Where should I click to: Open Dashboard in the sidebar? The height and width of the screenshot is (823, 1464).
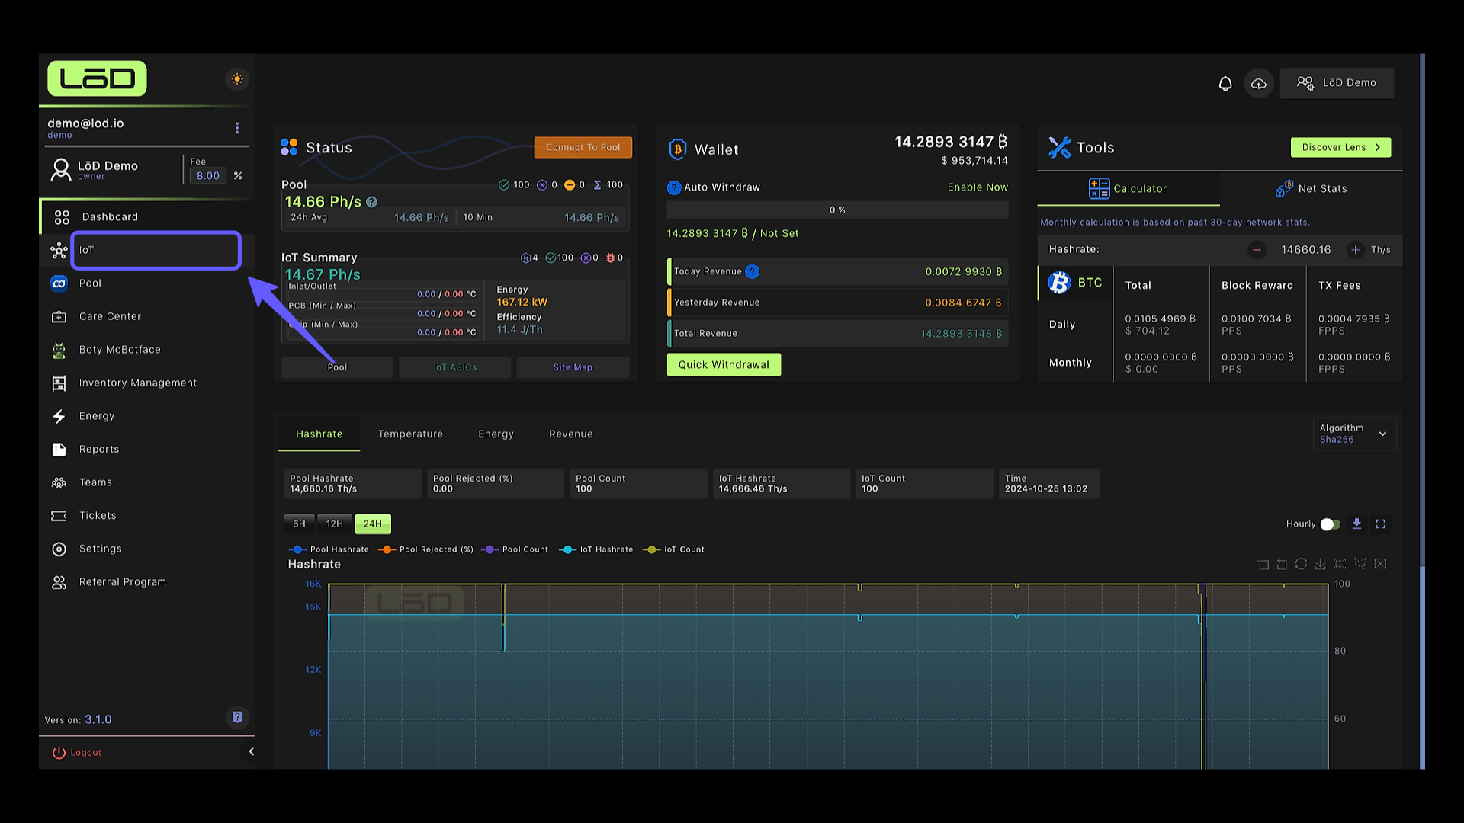[147, 217]
